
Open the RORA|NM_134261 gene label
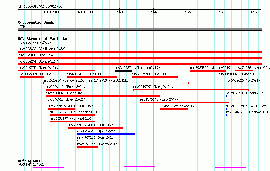[31, 164]
